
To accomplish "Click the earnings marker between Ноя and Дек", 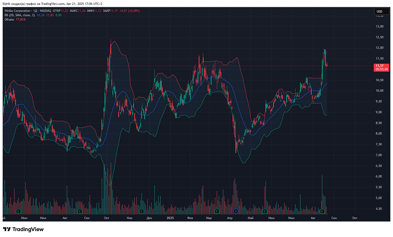I will (x=141, y=211).
